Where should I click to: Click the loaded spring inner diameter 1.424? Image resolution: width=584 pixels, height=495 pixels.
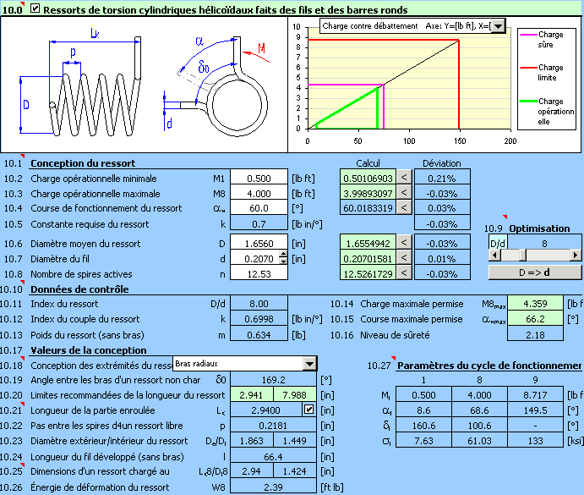(295, 471)
